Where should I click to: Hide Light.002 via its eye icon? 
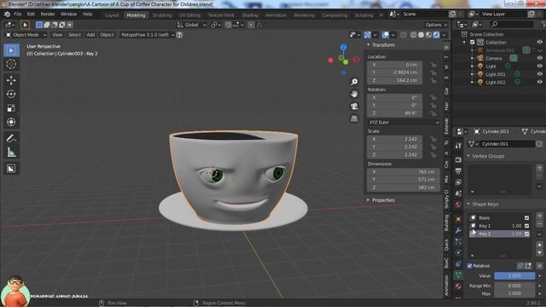pyautogui.click(x=539, y=82)
